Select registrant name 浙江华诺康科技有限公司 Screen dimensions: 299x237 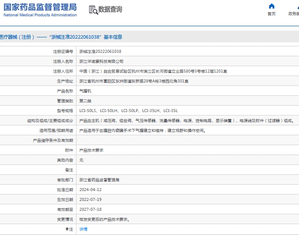tap(101, 61)
